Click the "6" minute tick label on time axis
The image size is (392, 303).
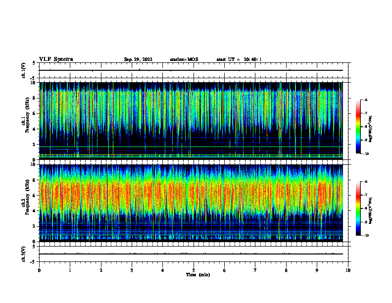[x=225, y=270]
